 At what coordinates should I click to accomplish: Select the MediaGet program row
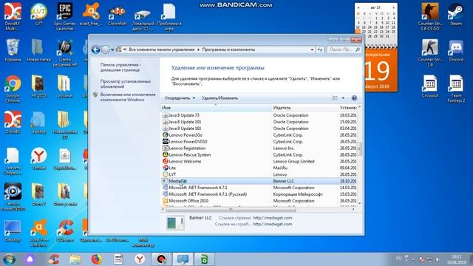point(259,181)
